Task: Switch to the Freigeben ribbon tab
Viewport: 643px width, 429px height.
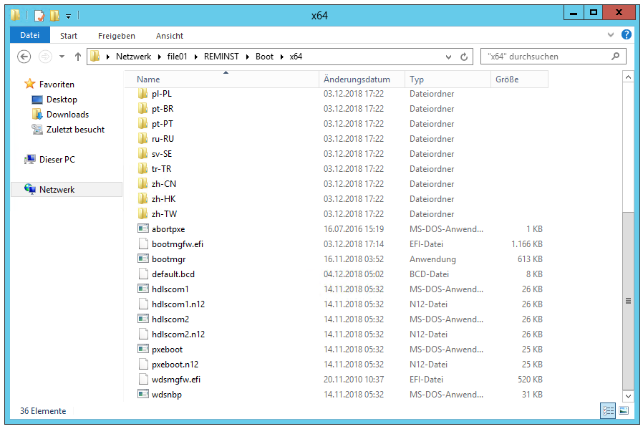Action: [x=117, y=36]
